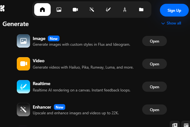The height and width of the screenshot is (127, 190).
Task: Click the compass tool icon in navigation
Action: click(125, 10)
